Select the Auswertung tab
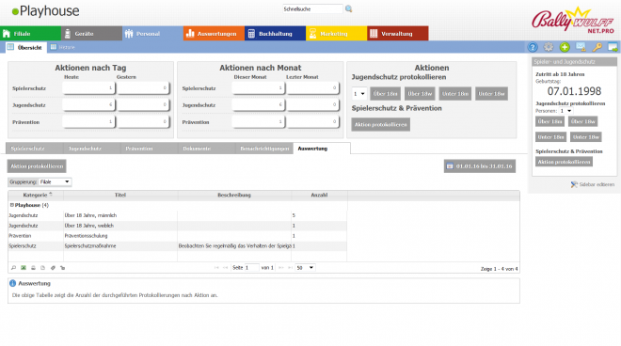Screen dimensions: 621x346 point(322,149)
